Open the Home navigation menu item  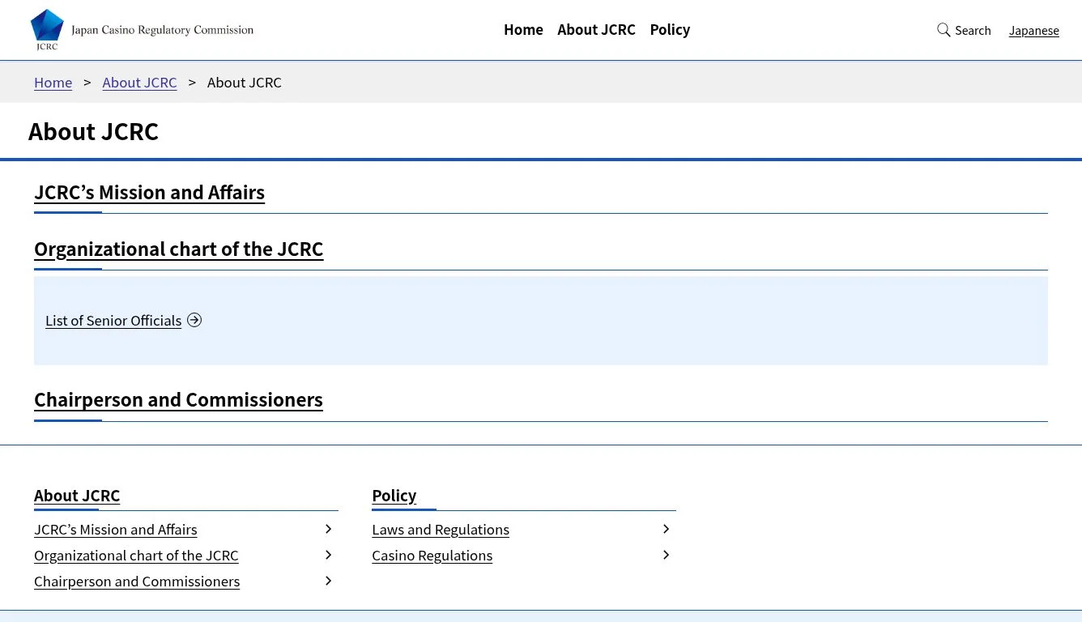point(523,29)
